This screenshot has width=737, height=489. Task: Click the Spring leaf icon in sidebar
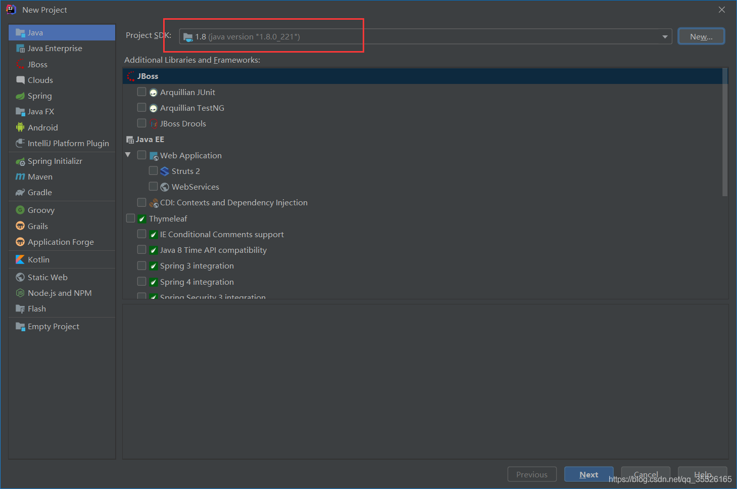(x=20, y=96)
